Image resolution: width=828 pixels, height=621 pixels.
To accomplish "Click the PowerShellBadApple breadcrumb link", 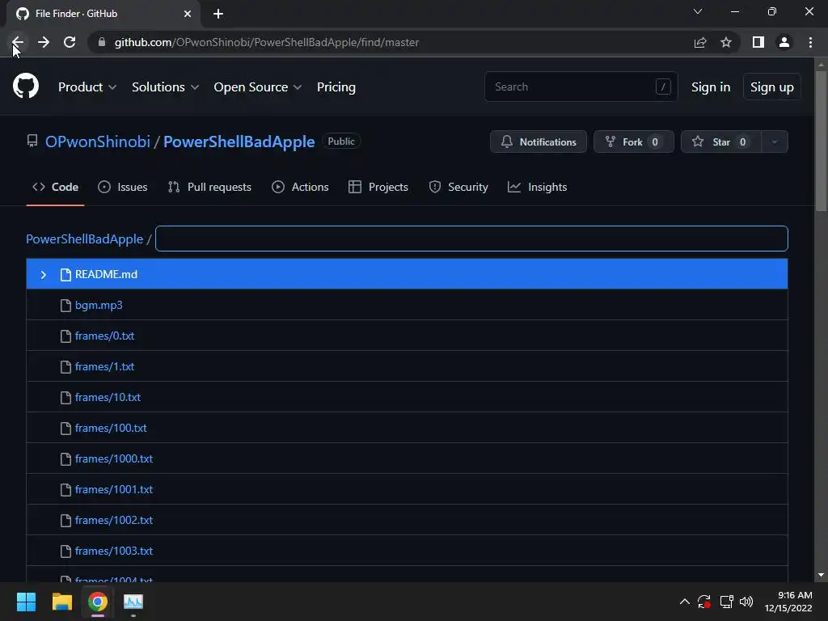I will 84,239.
